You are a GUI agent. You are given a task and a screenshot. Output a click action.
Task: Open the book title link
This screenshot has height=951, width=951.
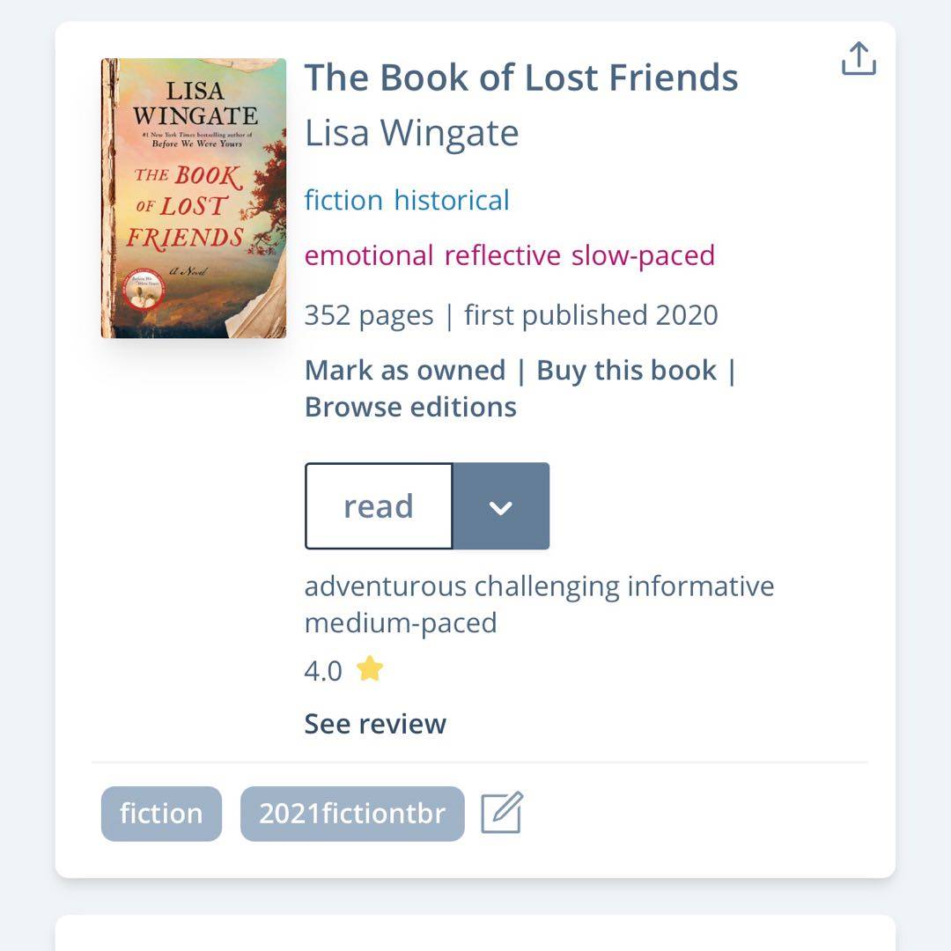tap(521, 77)
